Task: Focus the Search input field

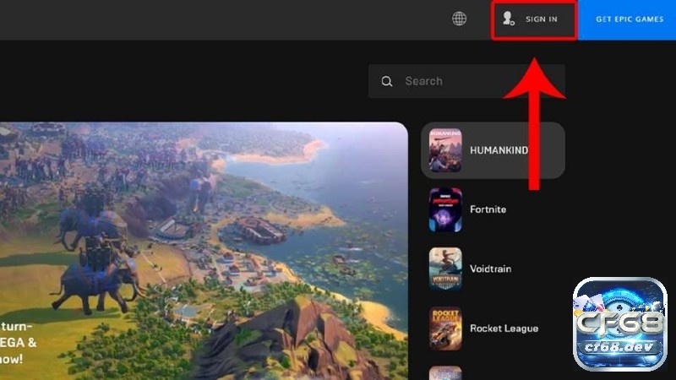Action: point(466,81)
